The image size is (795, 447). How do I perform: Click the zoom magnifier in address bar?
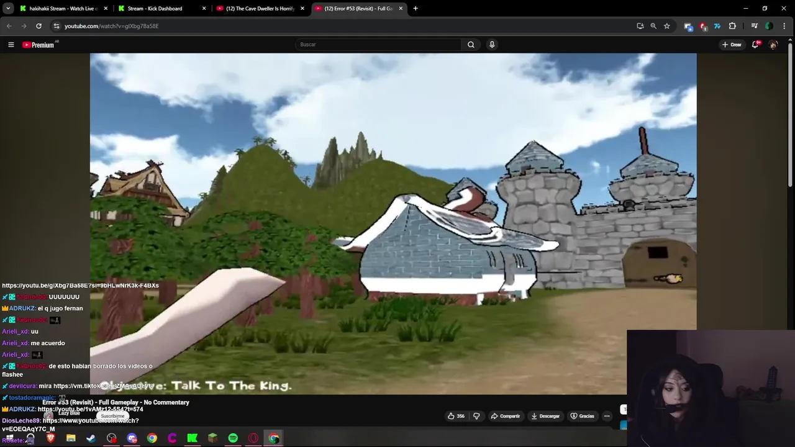(x=653, y=26)
